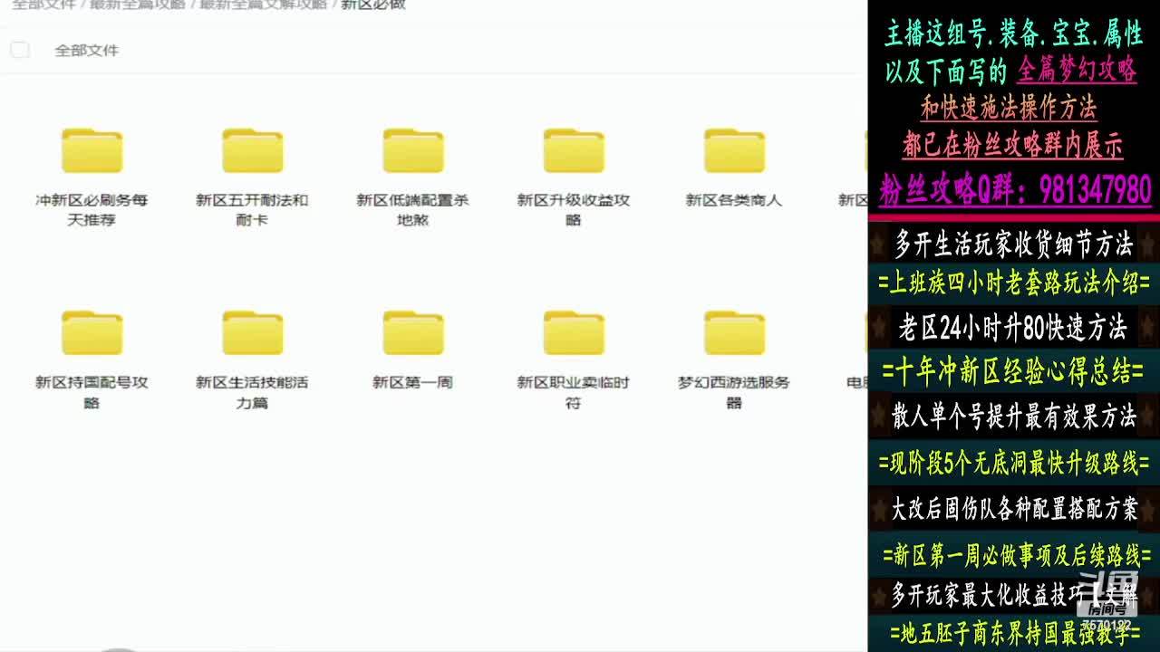The width and height of the screenshot is (1160, 652).
Task: Open the 新区升级收益攻略 folder icon
Action: tap(573, 150)
